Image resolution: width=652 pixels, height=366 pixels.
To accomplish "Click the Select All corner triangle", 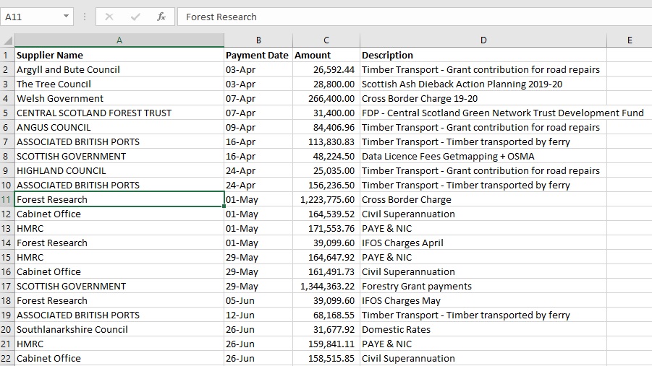I will coord(7,40).
